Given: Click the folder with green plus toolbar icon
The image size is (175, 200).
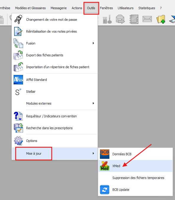Looking at the screenshot, I should 161,19.
